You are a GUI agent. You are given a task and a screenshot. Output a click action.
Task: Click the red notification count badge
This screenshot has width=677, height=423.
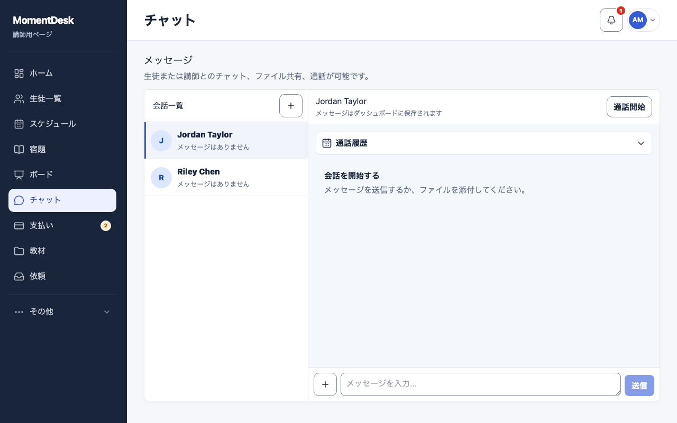click(x=621, y=11)
